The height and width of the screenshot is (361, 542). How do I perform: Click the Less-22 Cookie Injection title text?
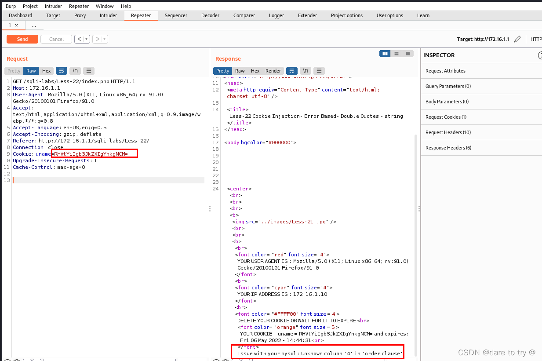click(x=316, y=116)
